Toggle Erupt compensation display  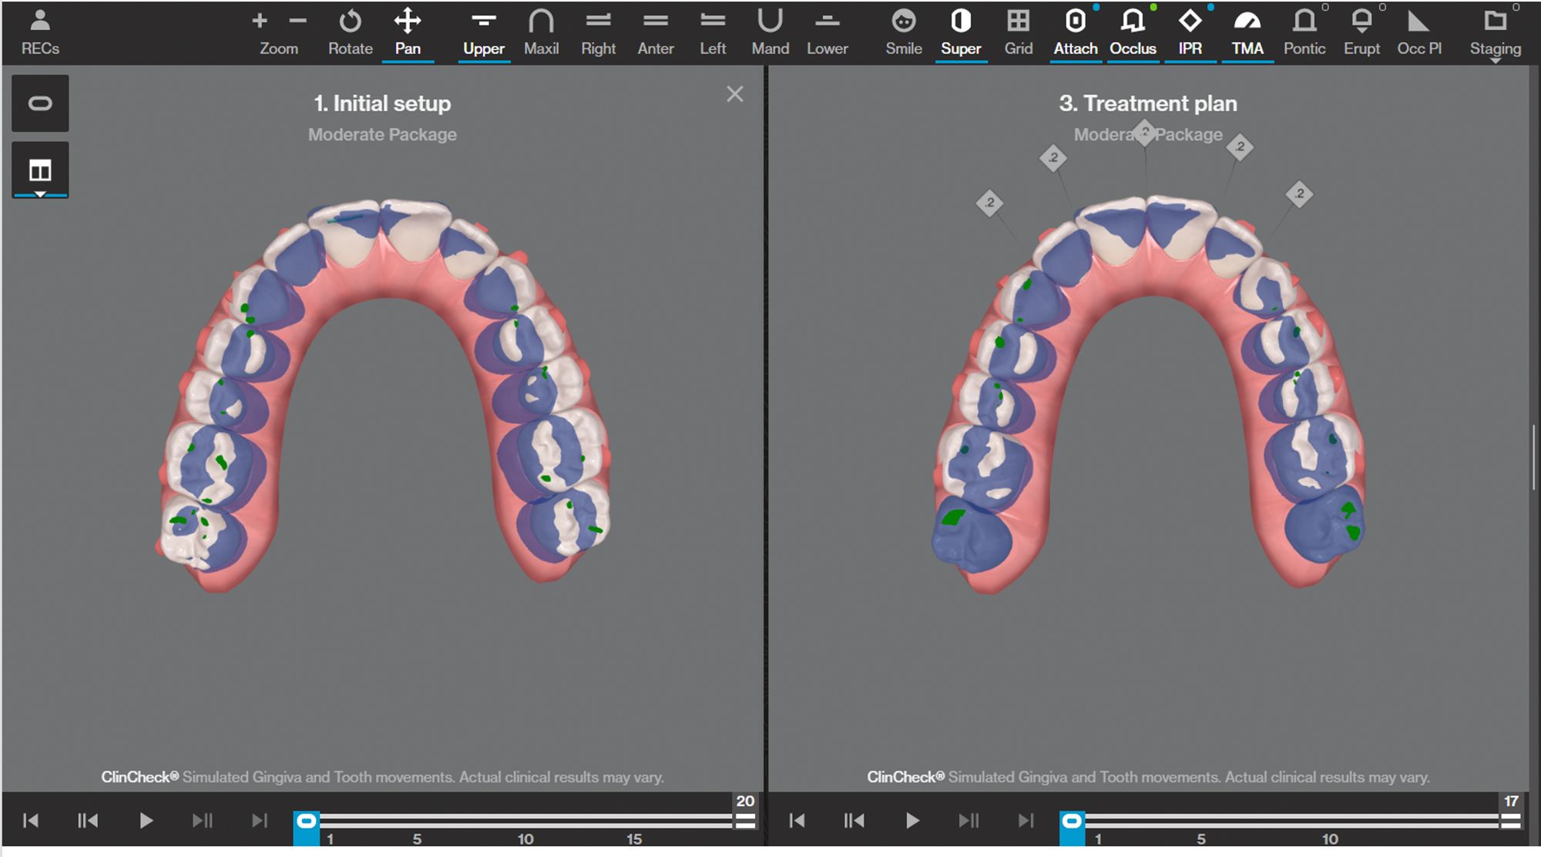1362,33
